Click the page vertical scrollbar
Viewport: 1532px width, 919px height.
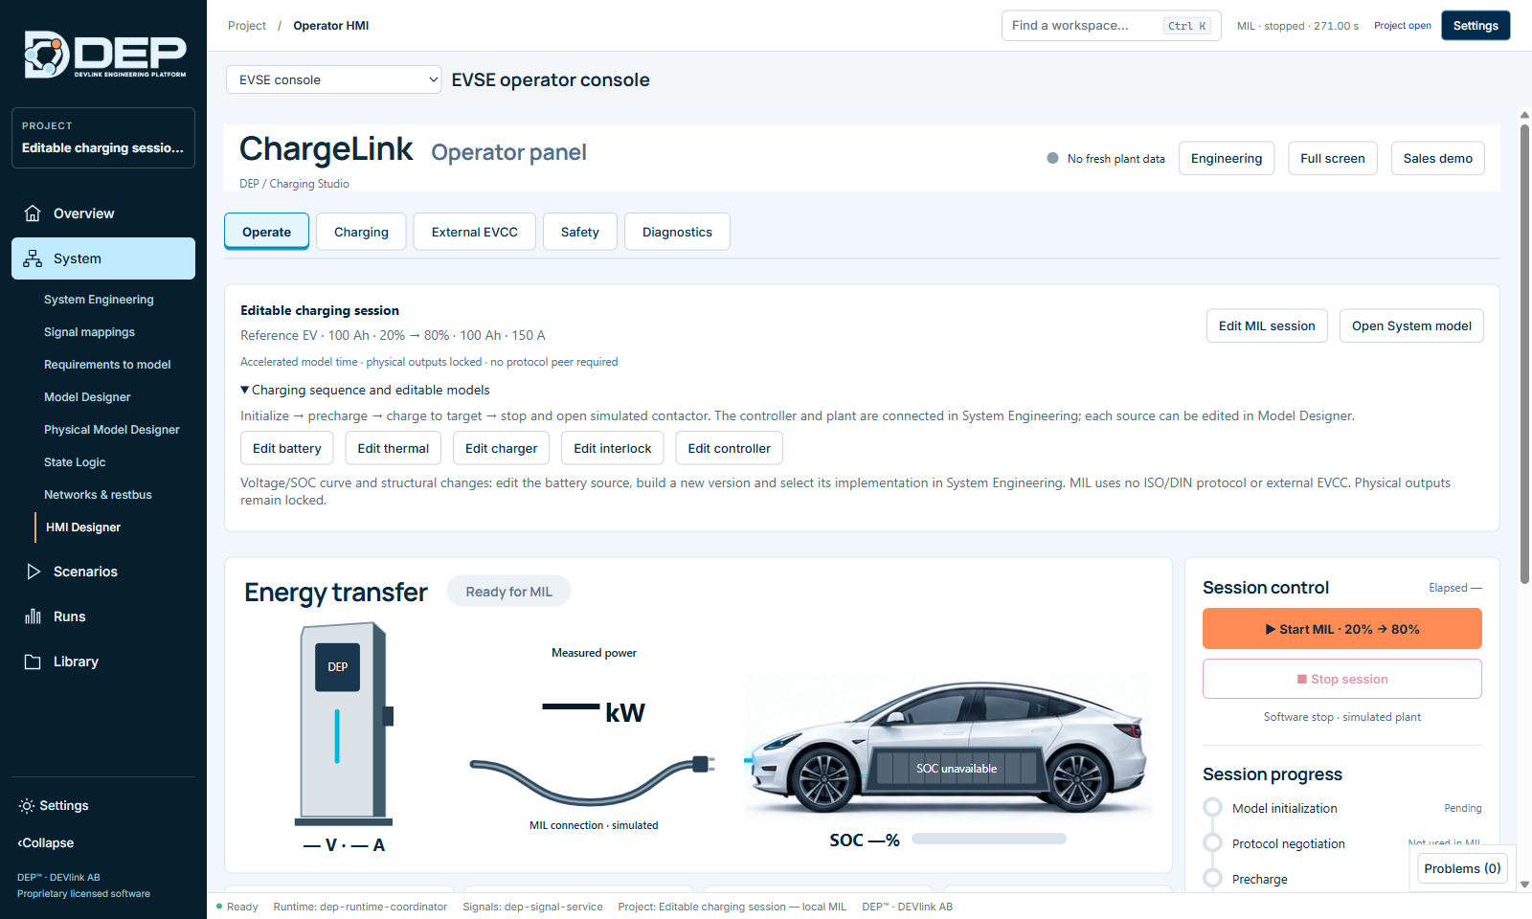[x=1524, y=354]
